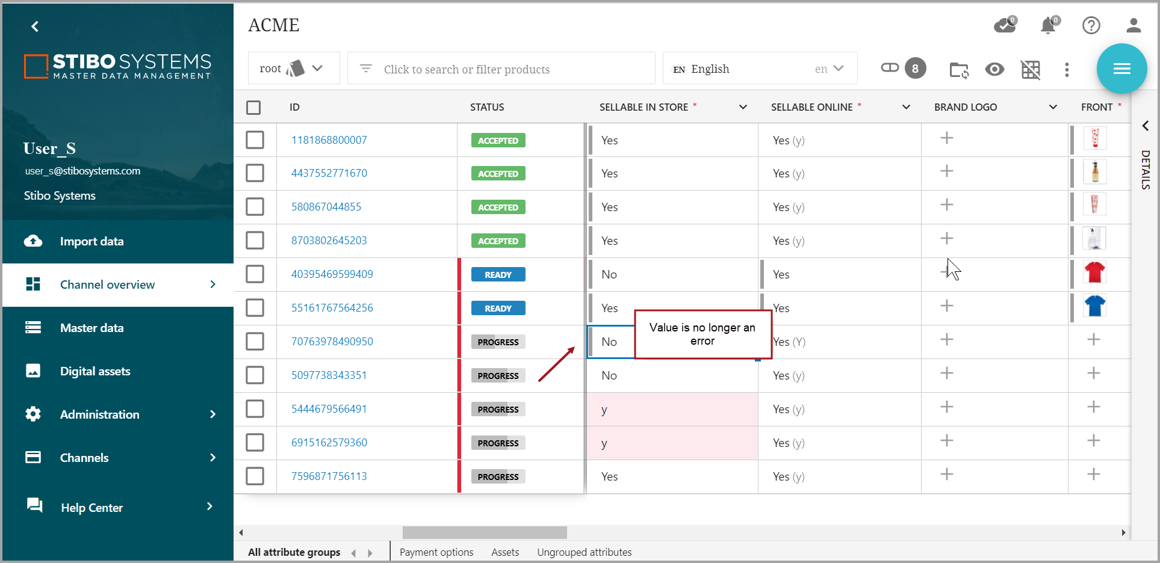Expand the root category dropdown

coord(293,69)
